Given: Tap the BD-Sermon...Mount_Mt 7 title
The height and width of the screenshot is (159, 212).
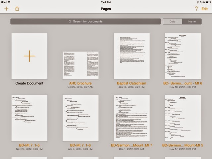Looking at the screenshot, I should 132,145.
